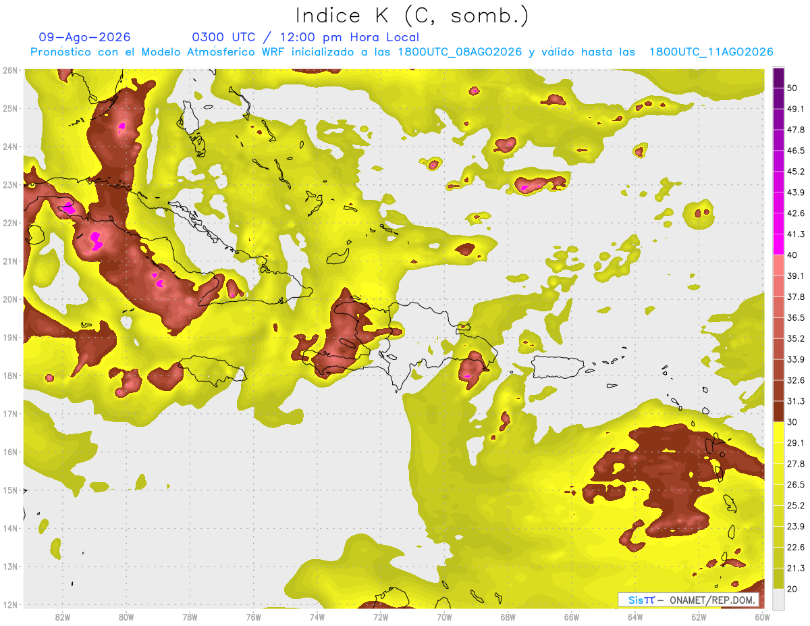Click the colorbar value 50
The width and height of the screenshot is (810, 626).
[x=792, y=88]
